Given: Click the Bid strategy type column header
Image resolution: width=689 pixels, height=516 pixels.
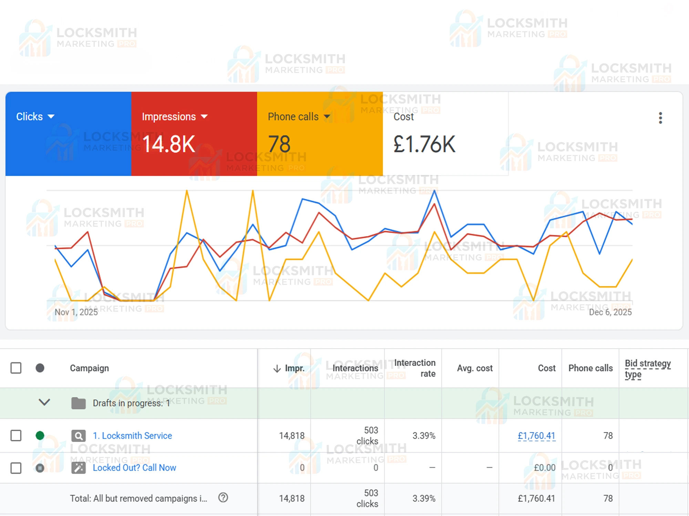Looking at the screenshot, I should coord(648,368).
